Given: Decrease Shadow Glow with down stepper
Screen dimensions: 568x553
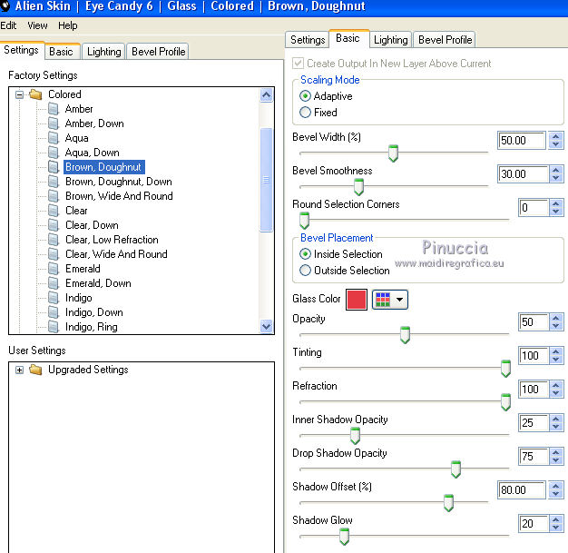Looking at the screenshot, I should point(556,528).
